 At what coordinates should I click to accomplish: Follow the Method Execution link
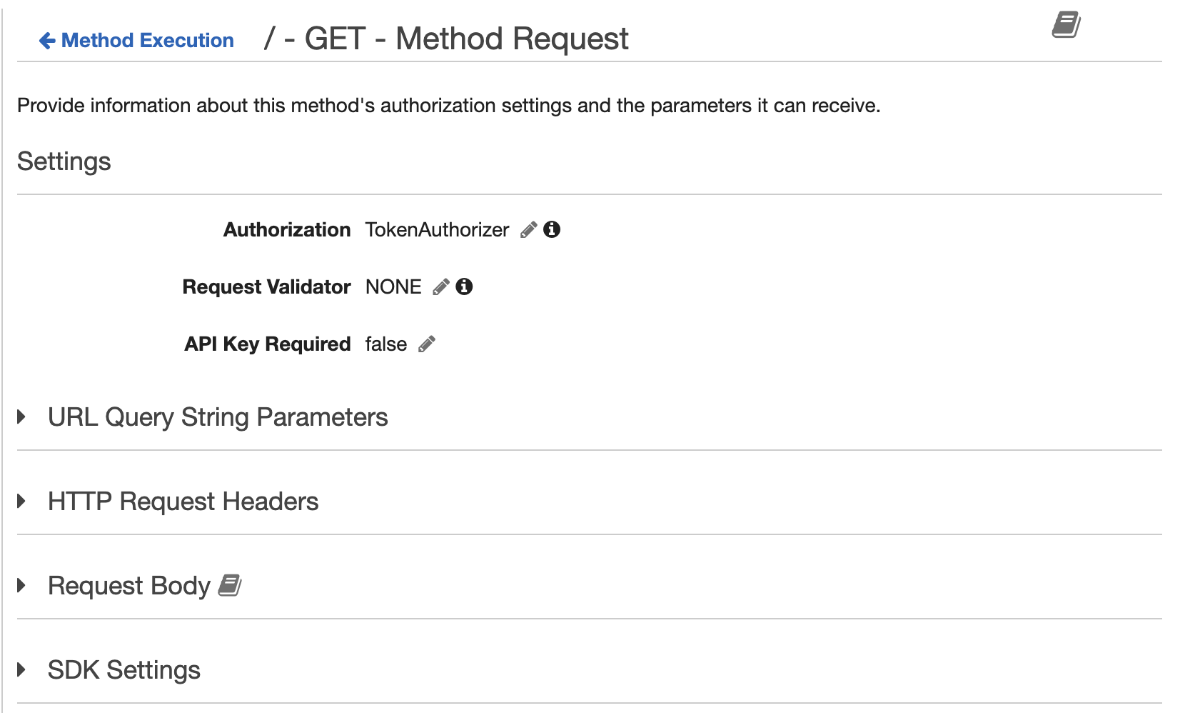coord(146,41)
